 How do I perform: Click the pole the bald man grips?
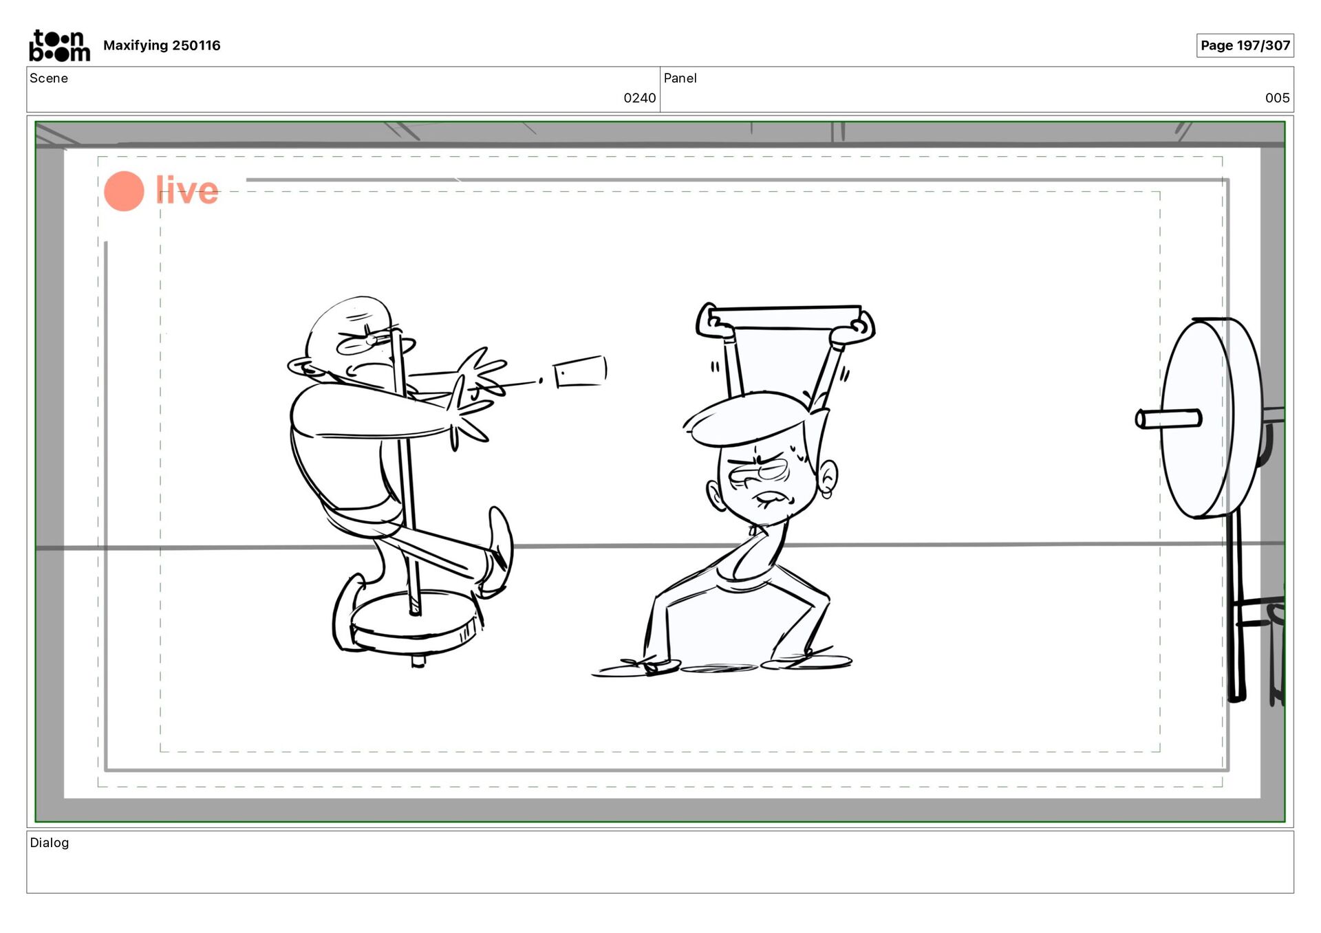point(407,481)
